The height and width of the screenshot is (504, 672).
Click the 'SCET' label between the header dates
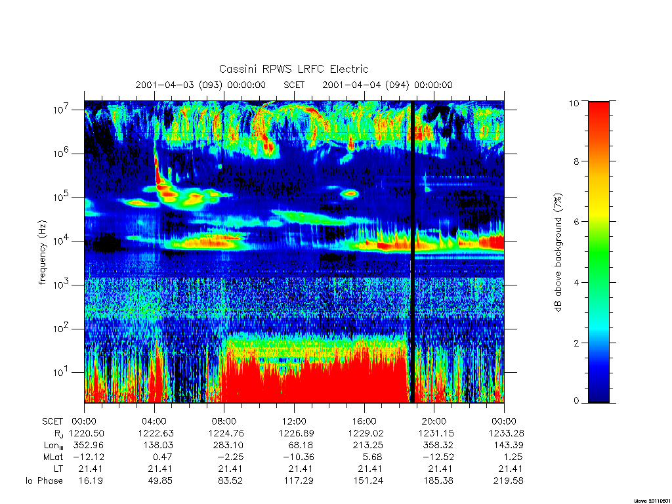(294, 85)
